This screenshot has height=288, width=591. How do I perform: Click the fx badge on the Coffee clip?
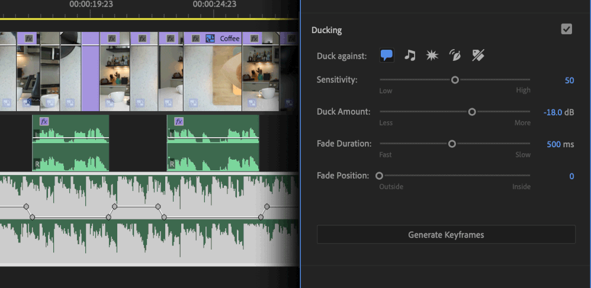click(195, 38)
